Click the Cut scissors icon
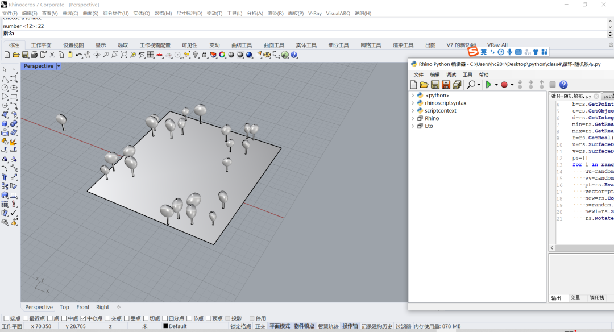The height and width of the screenshot is (332, 614). pos(52,55)
